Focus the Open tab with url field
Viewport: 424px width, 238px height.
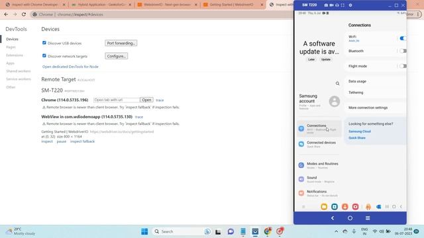tap(117, 100)
